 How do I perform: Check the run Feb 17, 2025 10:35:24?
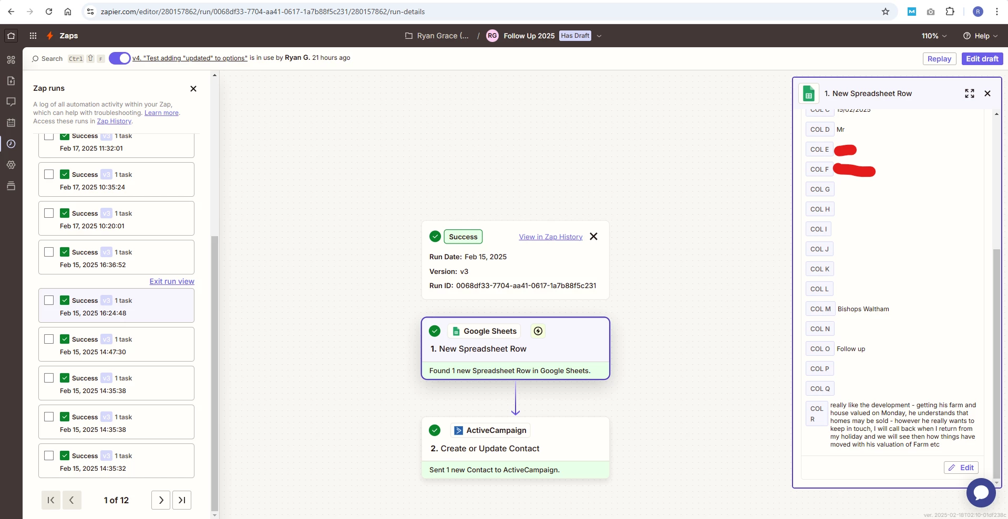point(49,174)
